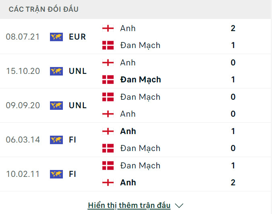The image size is (272, 214).
Task: Expand more matches with the chevron arrow
Action: (179, 206)
